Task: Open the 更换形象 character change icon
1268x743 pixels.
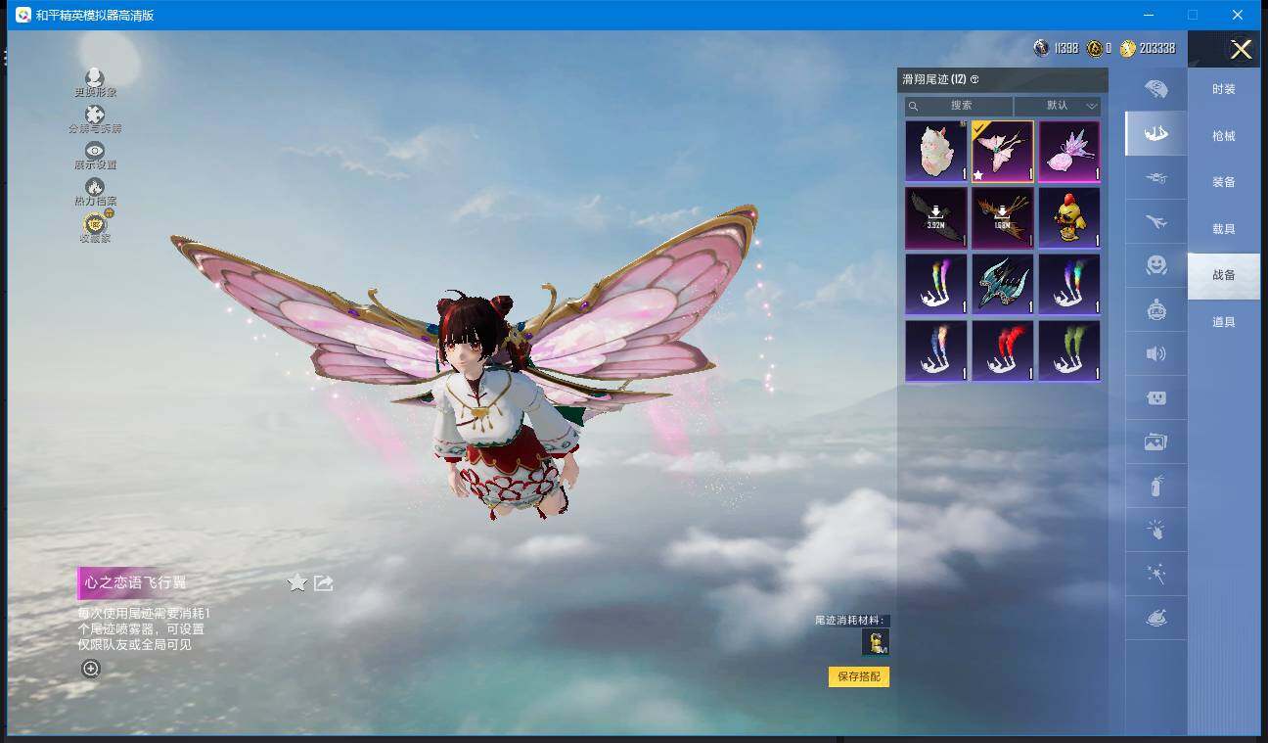Action: click(95, 78)
